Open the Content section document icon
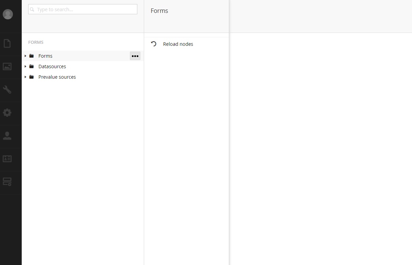412x265 pixels. tap(7, 43)
